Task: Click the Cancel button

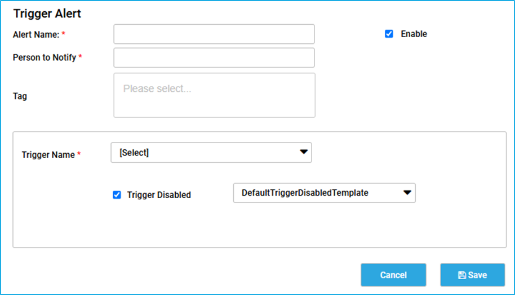Action: pos(393,275)
